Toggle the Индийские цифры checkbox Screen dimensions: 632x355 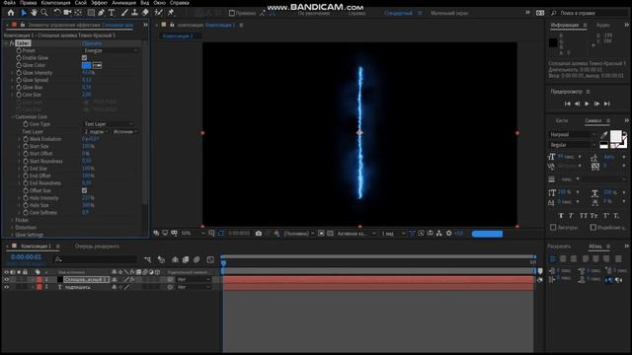[593, 228]
